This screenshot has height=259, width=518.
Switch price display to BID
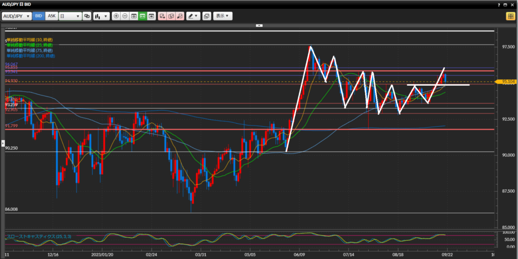(38, 16)
